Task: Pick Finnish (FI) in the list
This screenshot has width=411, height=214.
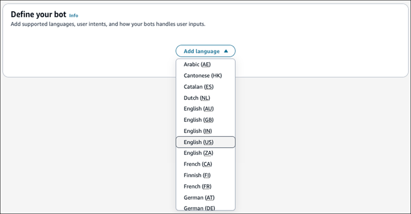Action: click(x=197, y=175)
